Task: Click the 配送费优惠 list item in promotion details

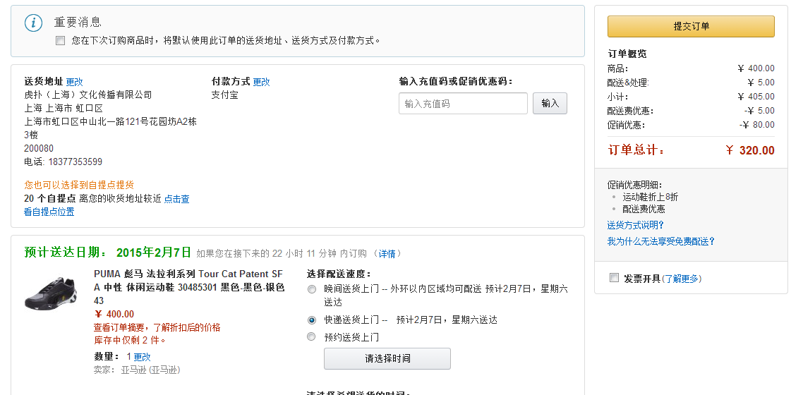Action: pyautogui.click(x=644, y=209)
